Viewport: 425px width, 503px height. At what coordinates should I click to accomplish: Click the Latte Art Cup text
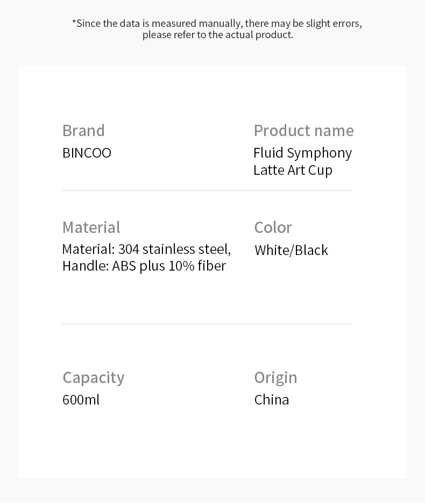(x=293, y=171)
